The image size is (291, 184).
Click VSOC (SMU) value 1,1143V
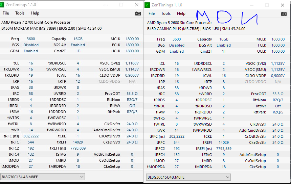tap(132, 70)
